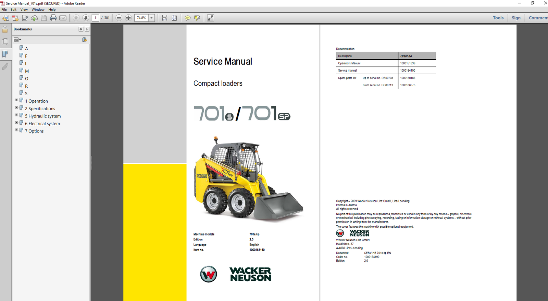Image resolution: width=548 pixels, height=301 pixels.
Task: Open the Attachments paperclip panel
Action: coord(5,66)
